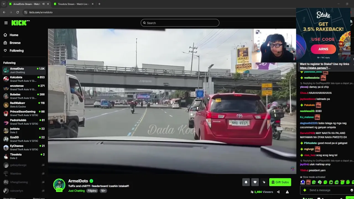Open Buladas channel in Following list
The height and width of the screenshot is (199, 354).
[24, 96]
